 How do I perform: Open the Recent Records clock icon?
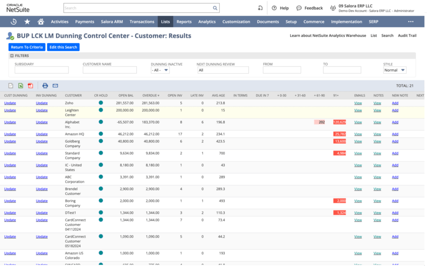(14, 22)
